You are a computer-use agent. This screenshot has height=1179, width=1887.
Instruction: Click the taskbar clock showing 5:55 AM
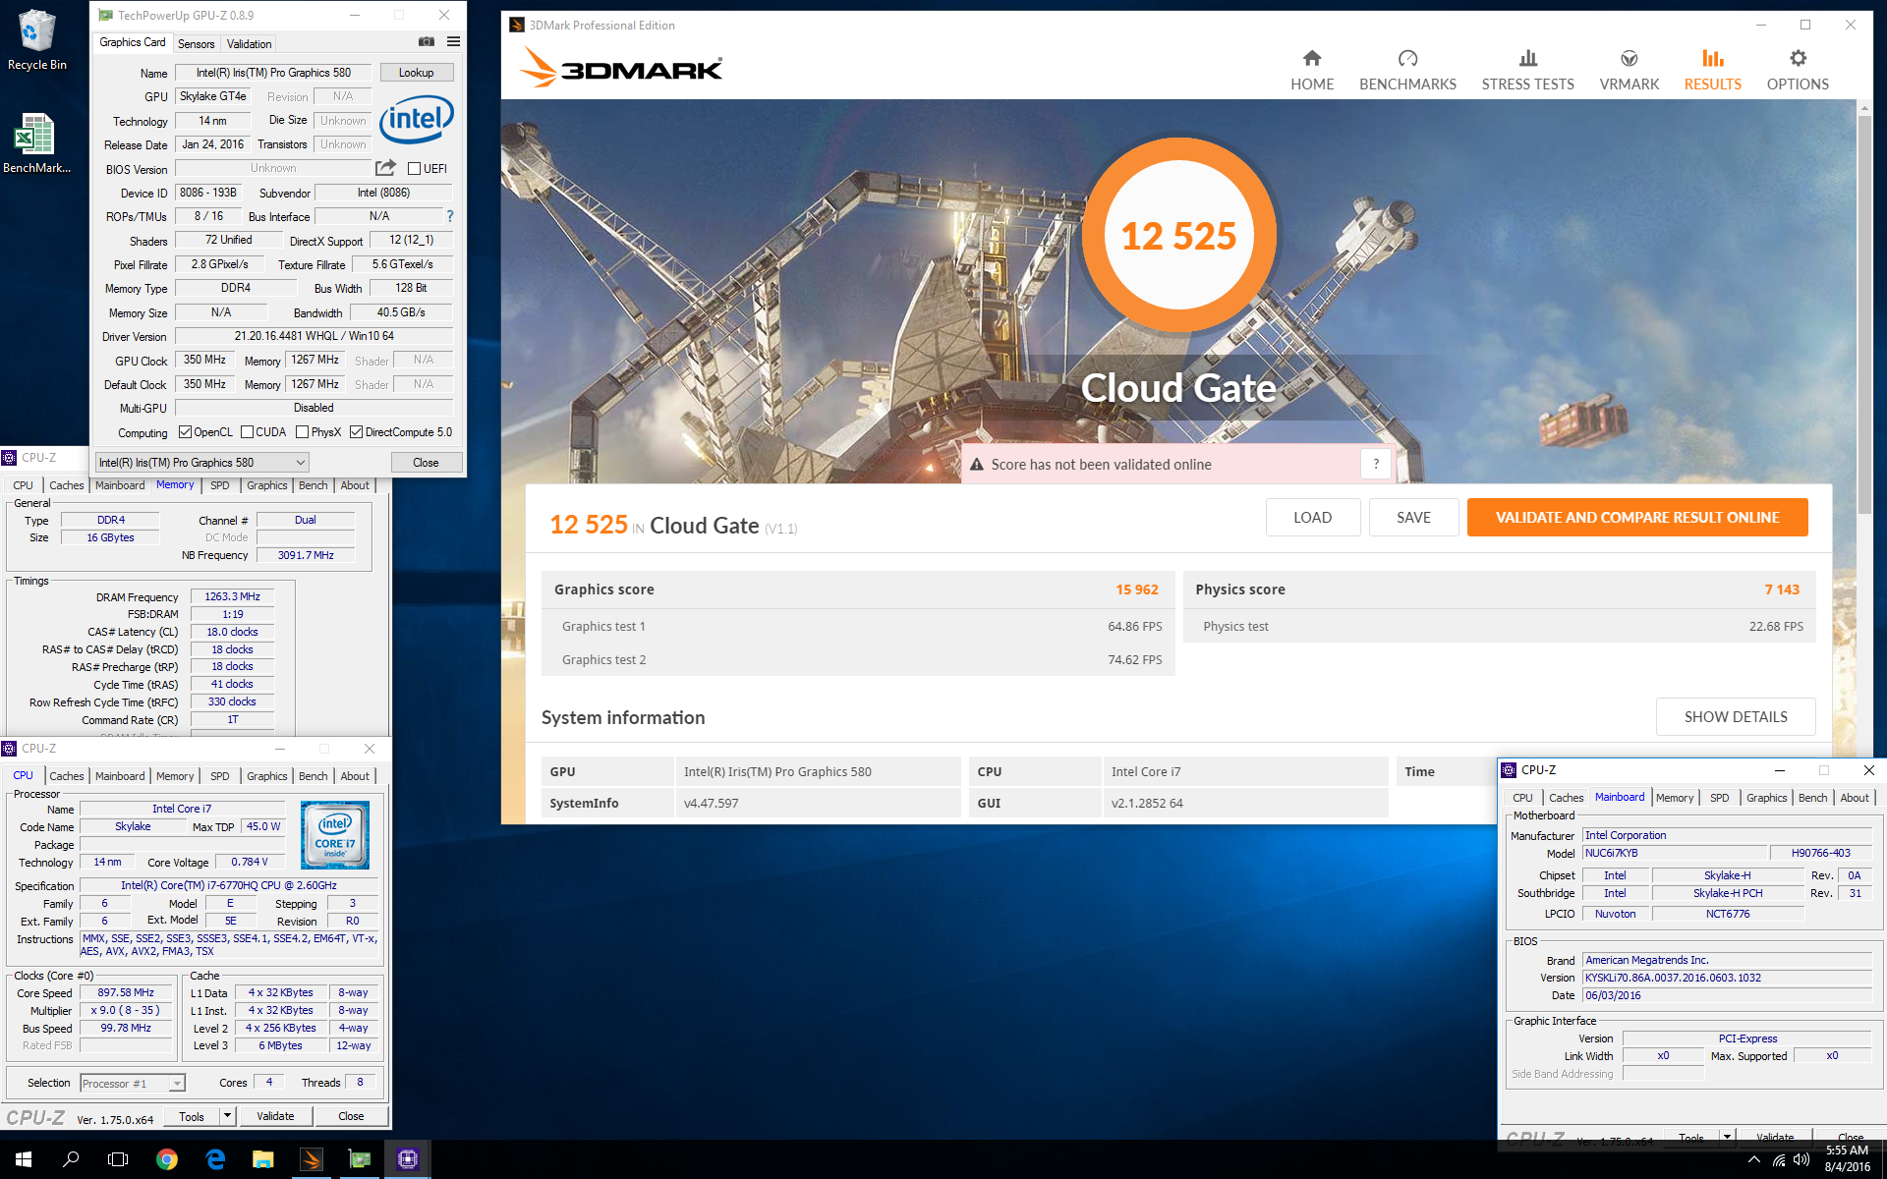pyautogui.click(x=1847, y=1159)
